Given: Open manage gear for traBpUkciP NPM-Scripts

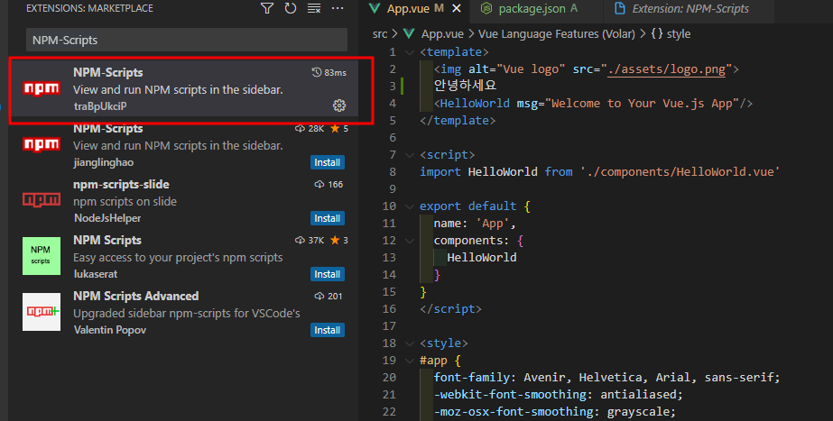Looking at the screenshot, I should point(339,105).
